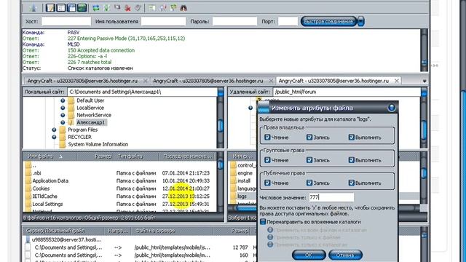
Task: Enable Перенаправить во вложенные каталоги checkbox
Action: pyautogui.click(x=263, y=222)
